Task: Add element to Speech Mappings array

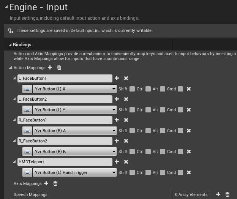Action: click(x=218, y=194)
